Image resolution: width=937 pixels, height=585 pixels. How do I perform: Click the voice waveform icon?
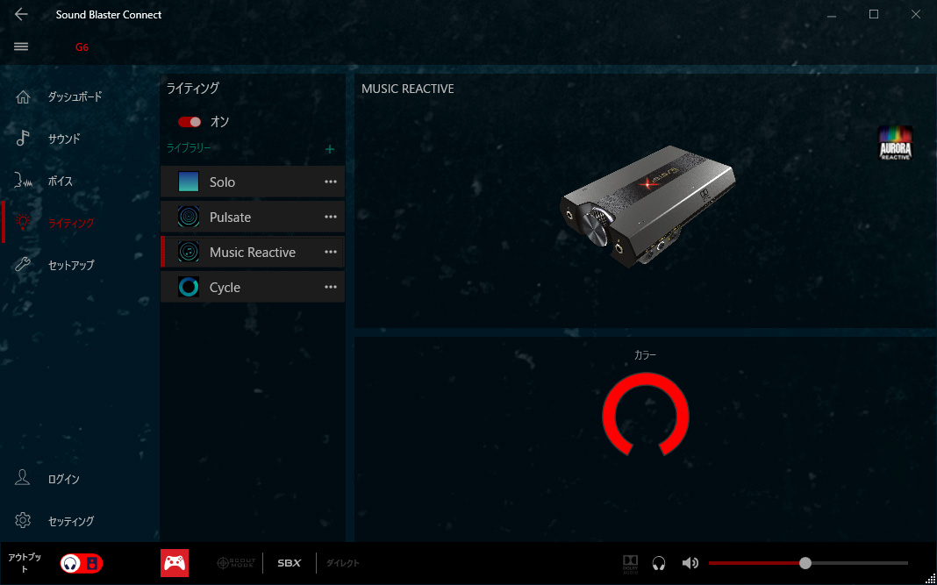pyautogui.click(x=23, y=181)
